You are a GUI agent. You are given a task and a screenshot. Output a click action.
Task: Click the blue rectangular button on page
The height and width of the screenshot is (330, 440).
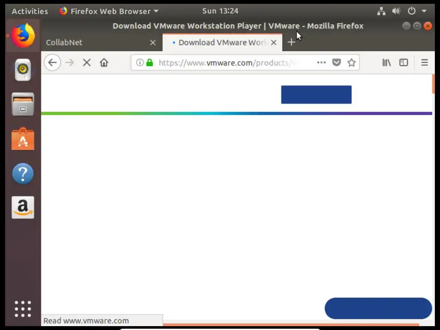click(316, 95)
